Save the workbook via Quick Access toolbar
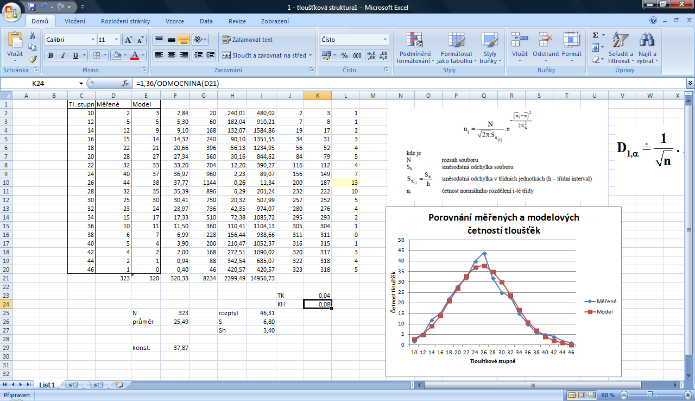Screen dimensions: 695x401 pyautogui.click(x=32, y=7)
